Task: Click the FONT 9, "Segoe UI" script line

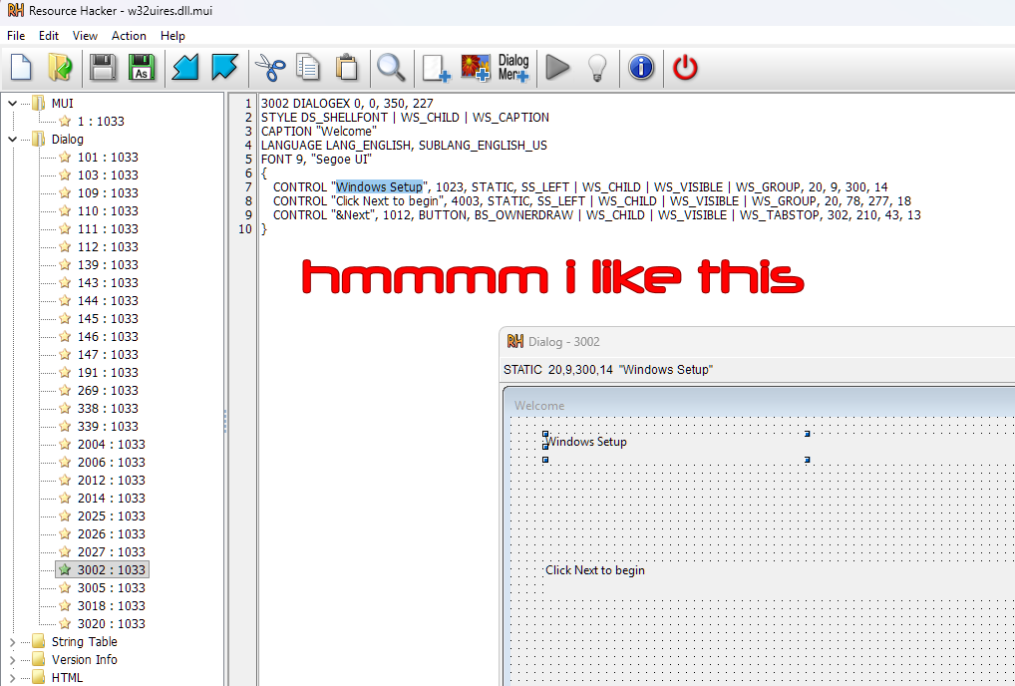Action: [x=316, y=160]
